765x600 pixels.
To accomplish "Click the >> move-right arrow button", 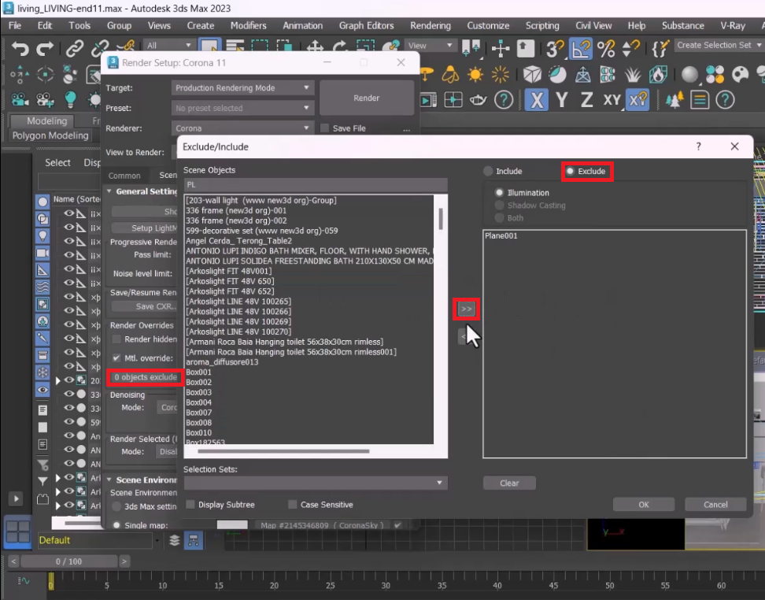I will coord(467,309).
